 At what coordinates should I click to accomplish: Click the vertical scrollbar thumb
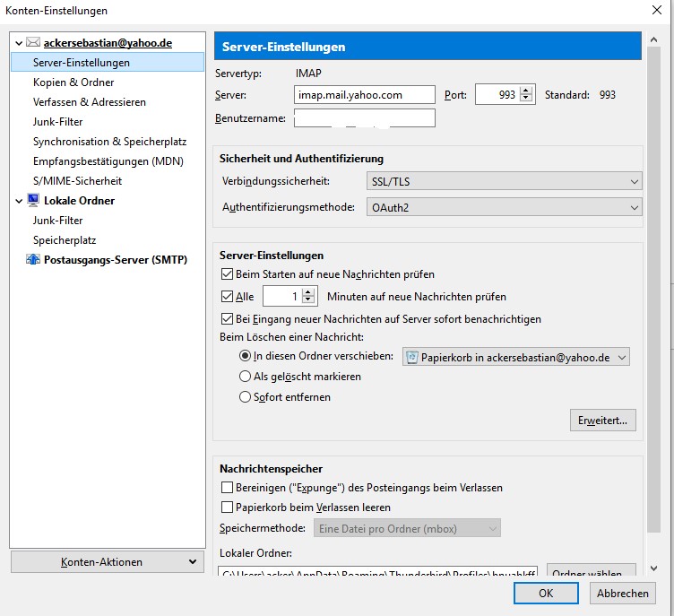[653, 290]
